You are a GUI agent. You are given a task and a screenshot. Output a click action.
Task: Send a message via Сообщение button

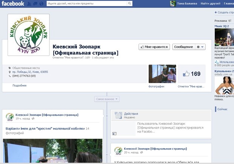[183, 47]
